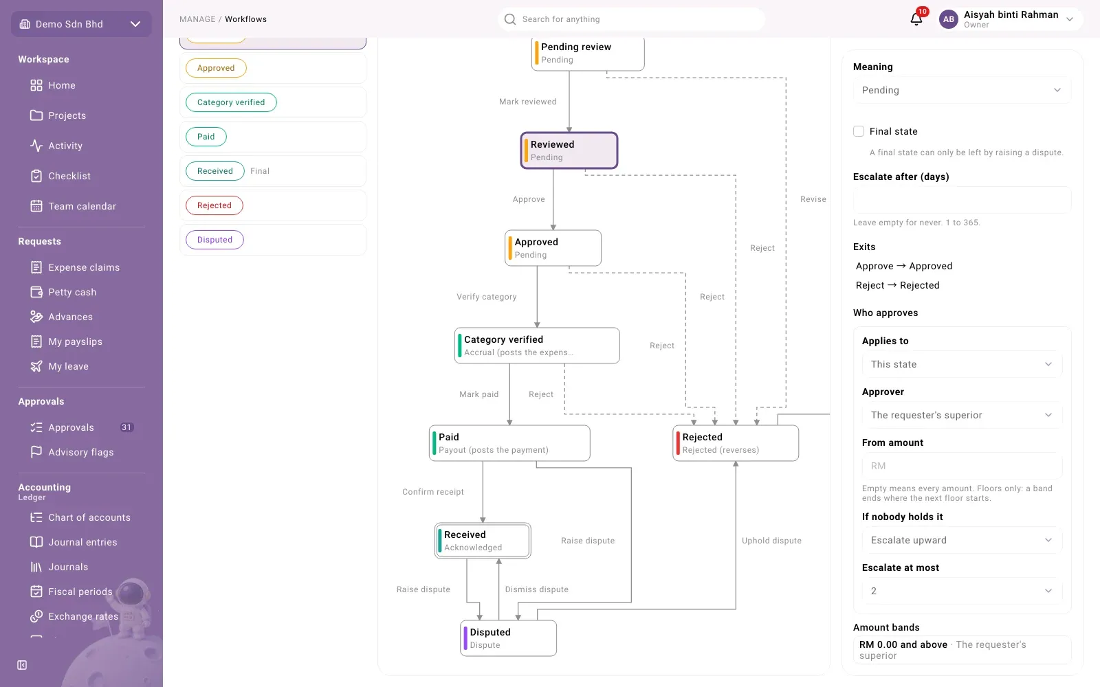Open the Applies to dropdown
The width and height of the screenshot is (1100, 687).
pos(962,364)
